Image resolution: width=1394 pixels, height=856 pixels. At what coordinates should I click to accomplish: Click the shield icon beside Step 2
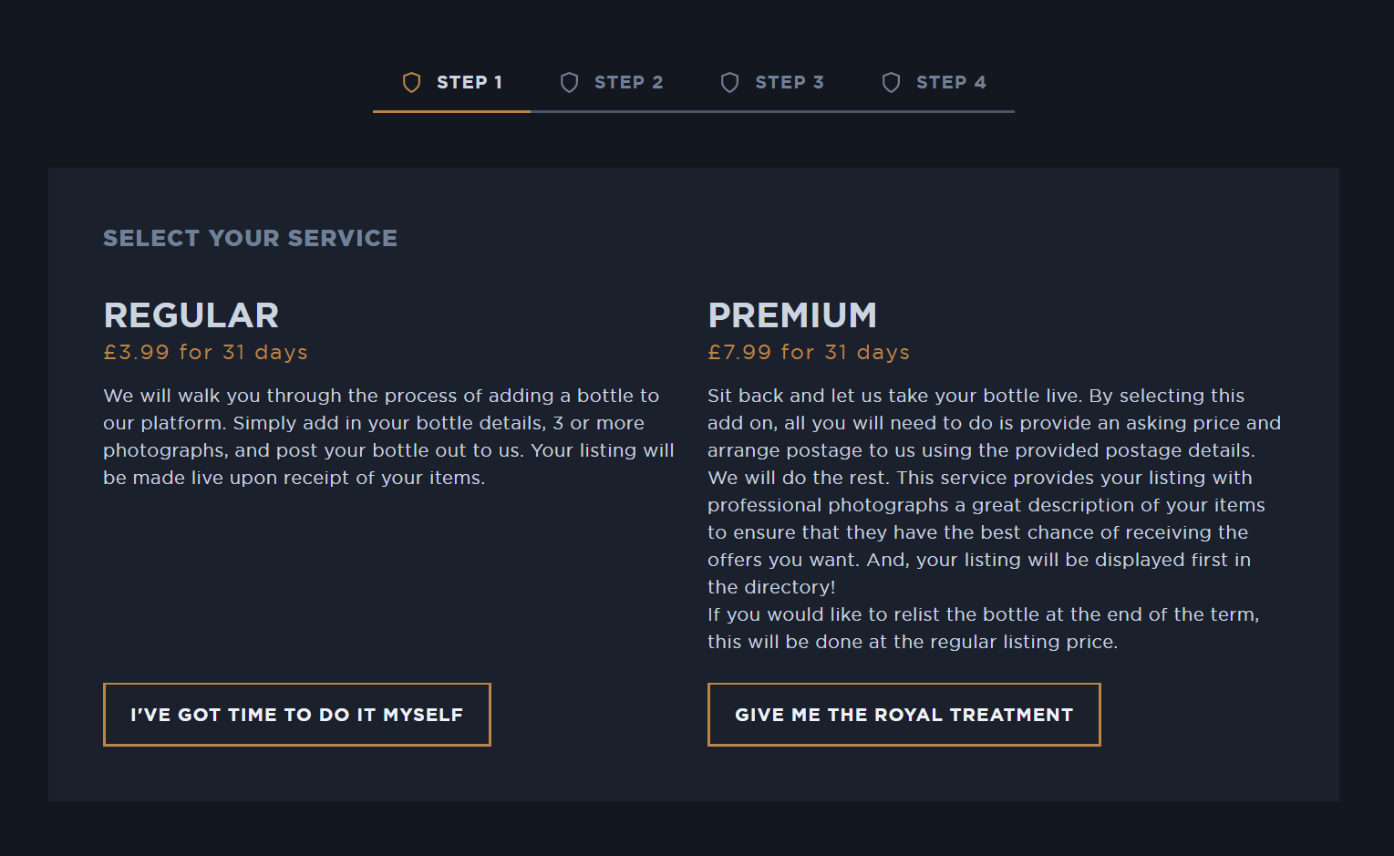569,83
